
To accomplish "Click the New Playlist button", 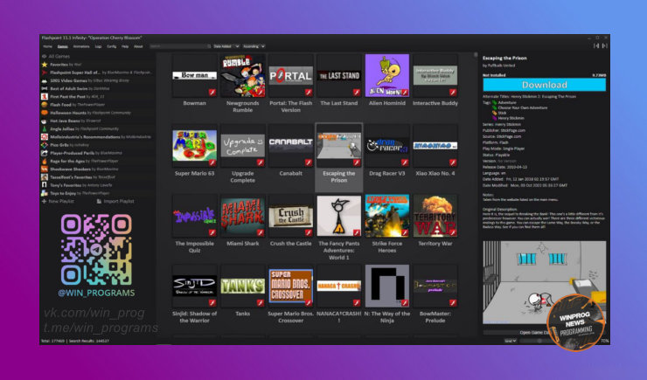I will (x=59, y=201).
